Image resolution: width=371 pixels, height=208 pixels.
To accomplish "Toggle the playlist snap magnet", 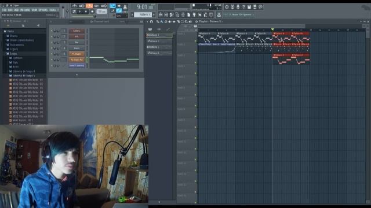I will [x=151, y=22].
